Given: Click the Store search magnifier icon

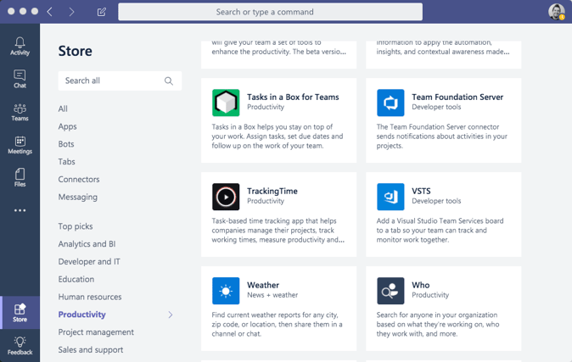Looking at the screenshot, I should (x=169, y=81).
